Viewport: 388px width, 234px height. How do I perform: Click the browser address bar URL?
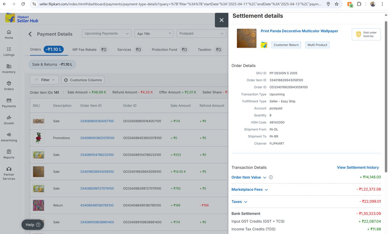coord(180,4)
